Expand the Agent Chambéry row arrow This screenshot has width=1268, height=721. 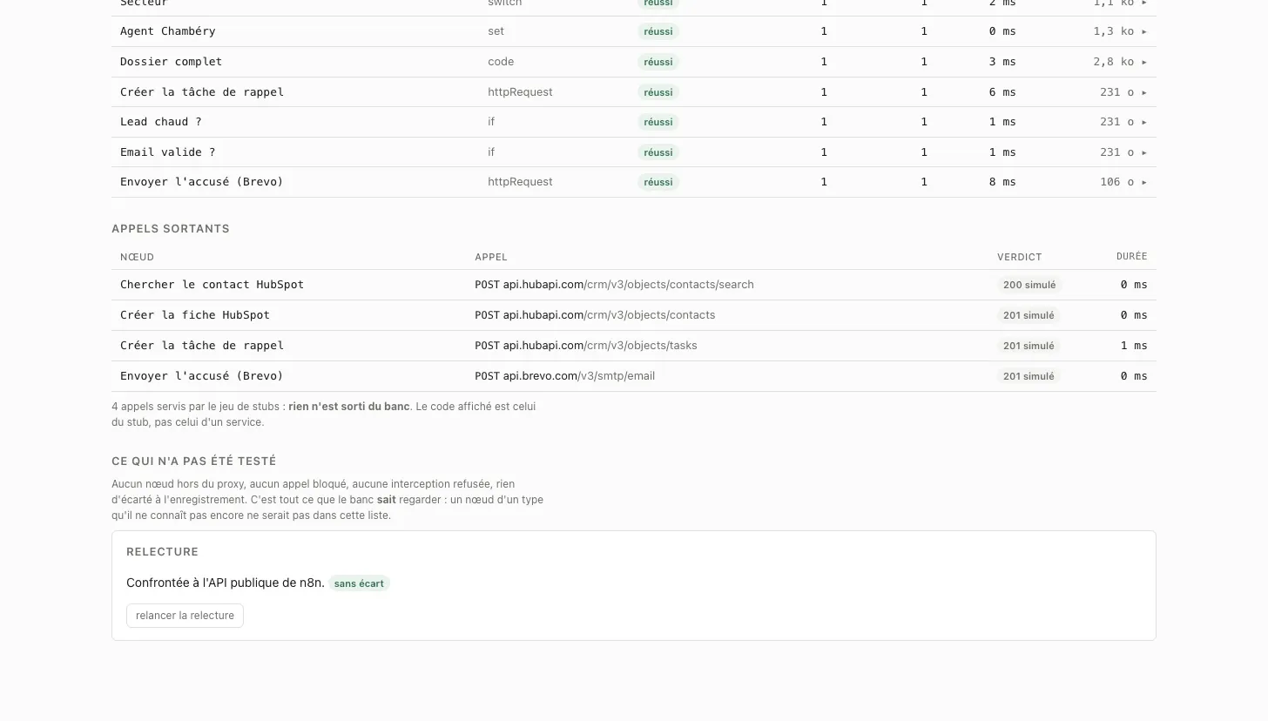(x=1143, y=31)
